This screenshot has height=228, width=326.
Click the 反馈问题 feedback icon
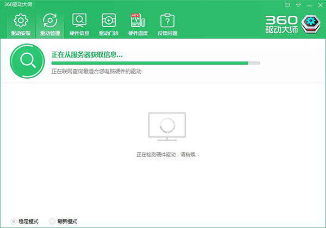point(167,24)
